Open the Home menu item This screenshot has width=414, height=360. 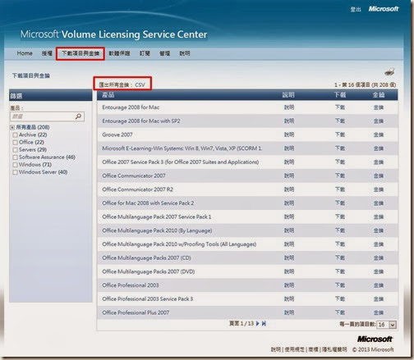coord(25,53)
